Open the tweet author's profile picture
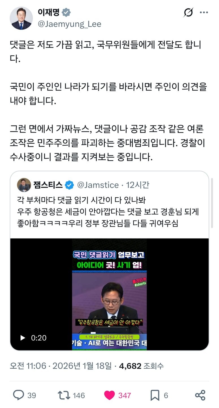This screenshot has height=408, width=219. coord(21,18)
